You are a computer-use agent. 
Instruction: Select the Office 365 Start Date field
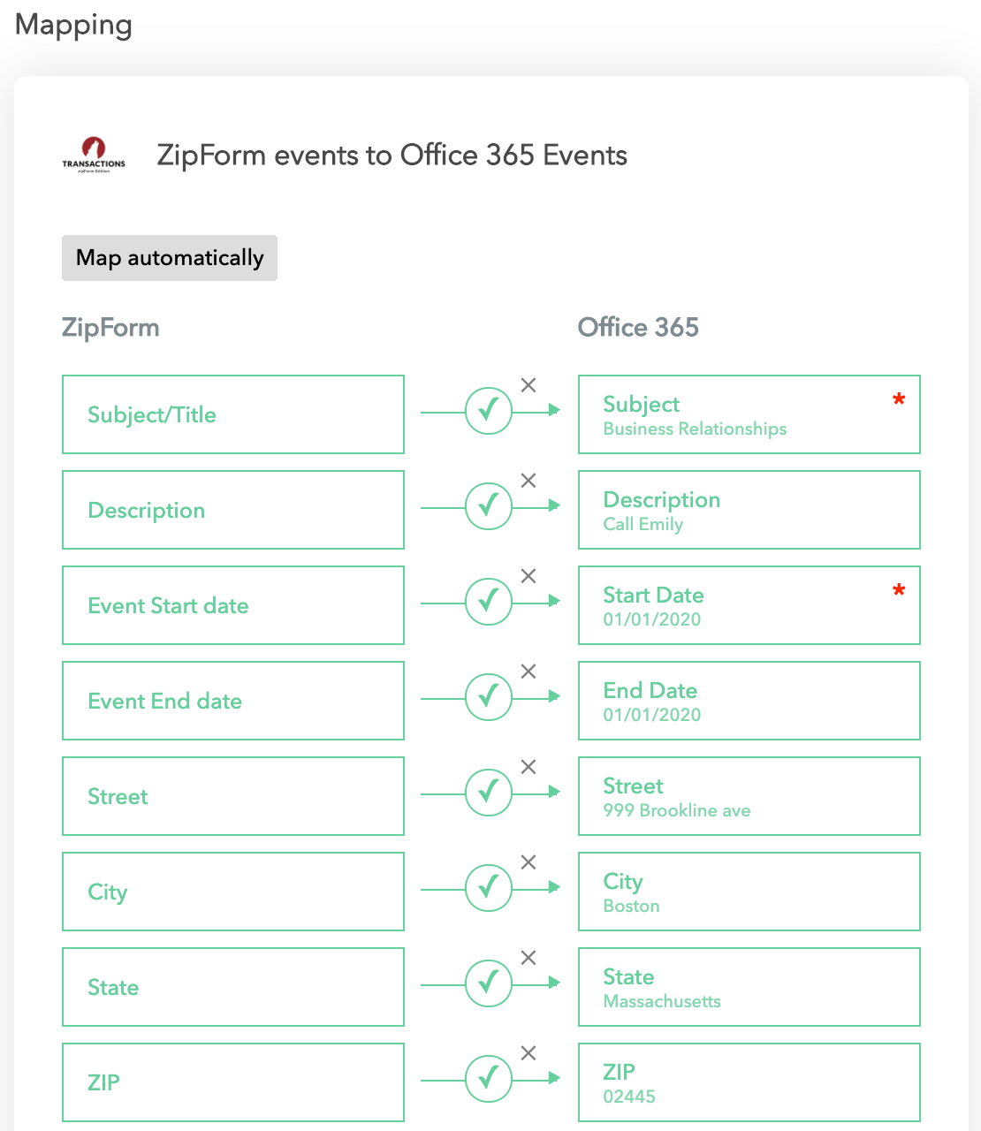(x=749, y=605)
